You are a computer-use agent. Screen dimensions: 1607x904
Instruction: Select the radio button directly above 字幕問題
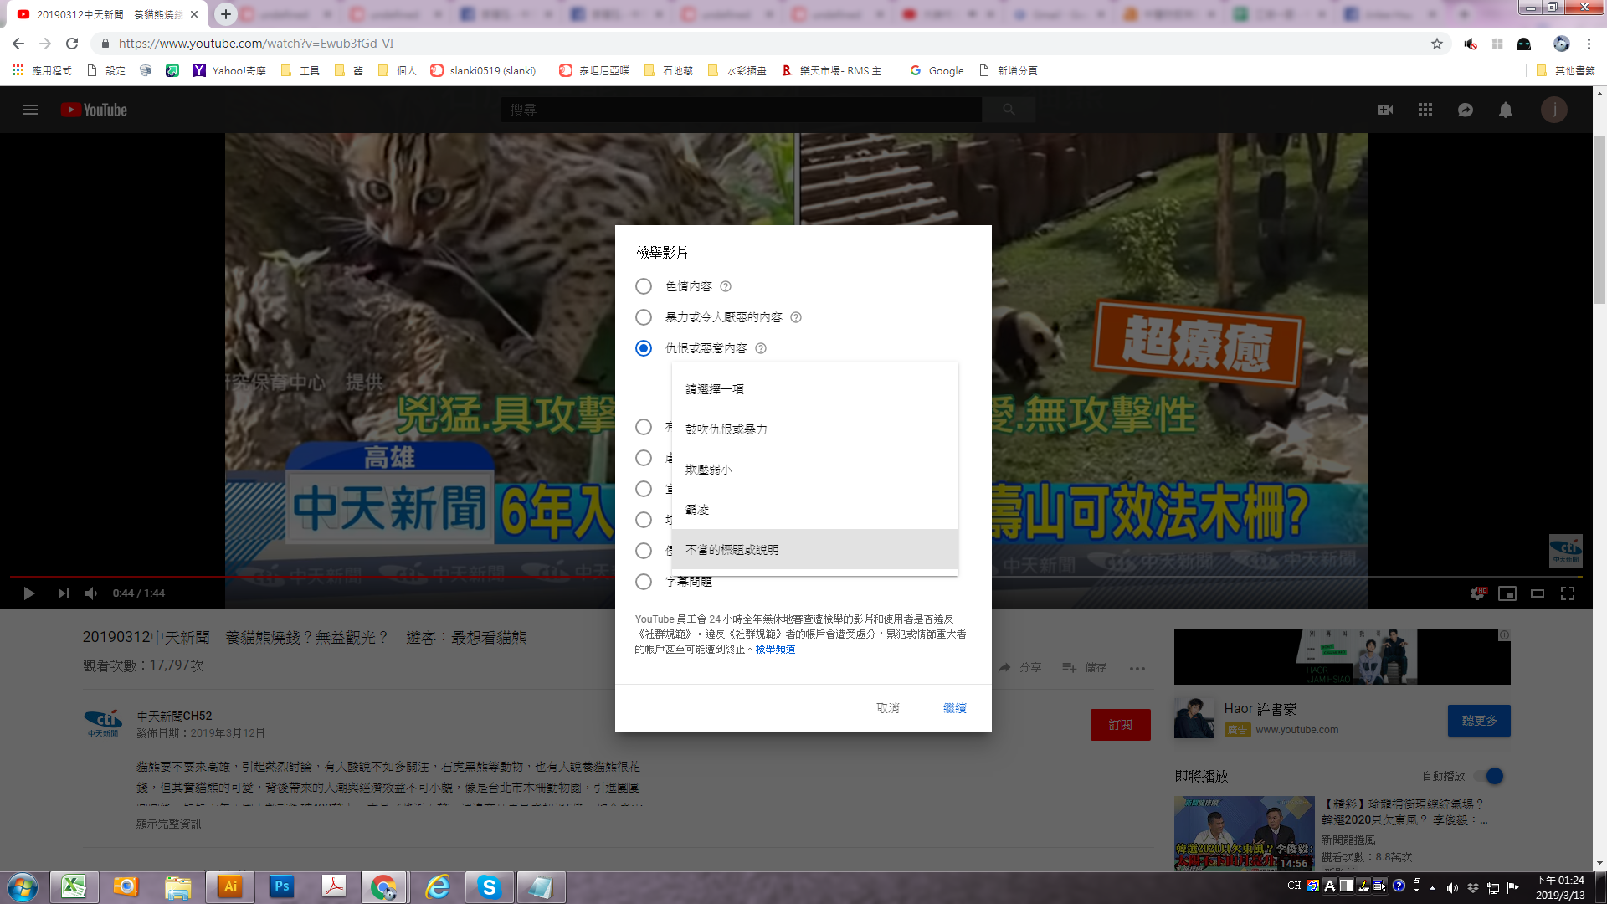click(x=644, y=551)
